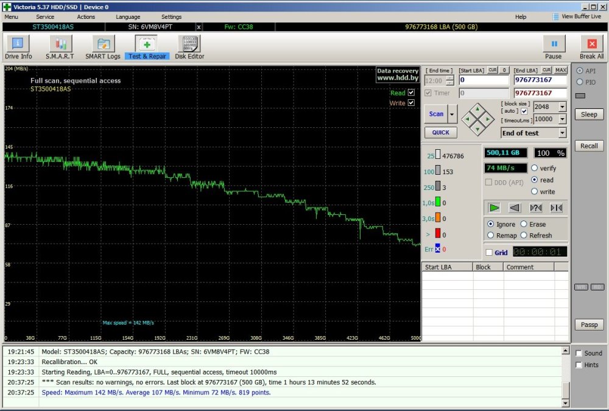
Task: Enable the Grid checkbox
Action: coord(489,253)
